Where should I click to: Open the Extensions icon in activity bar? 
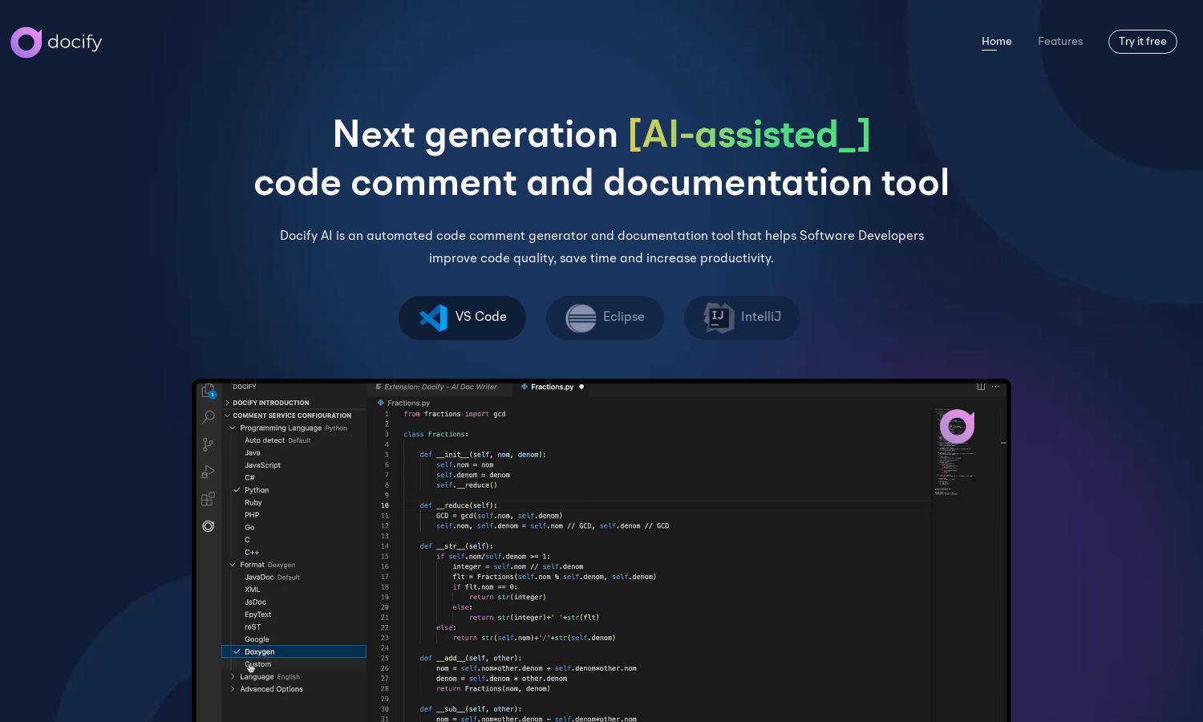[208, 499]
